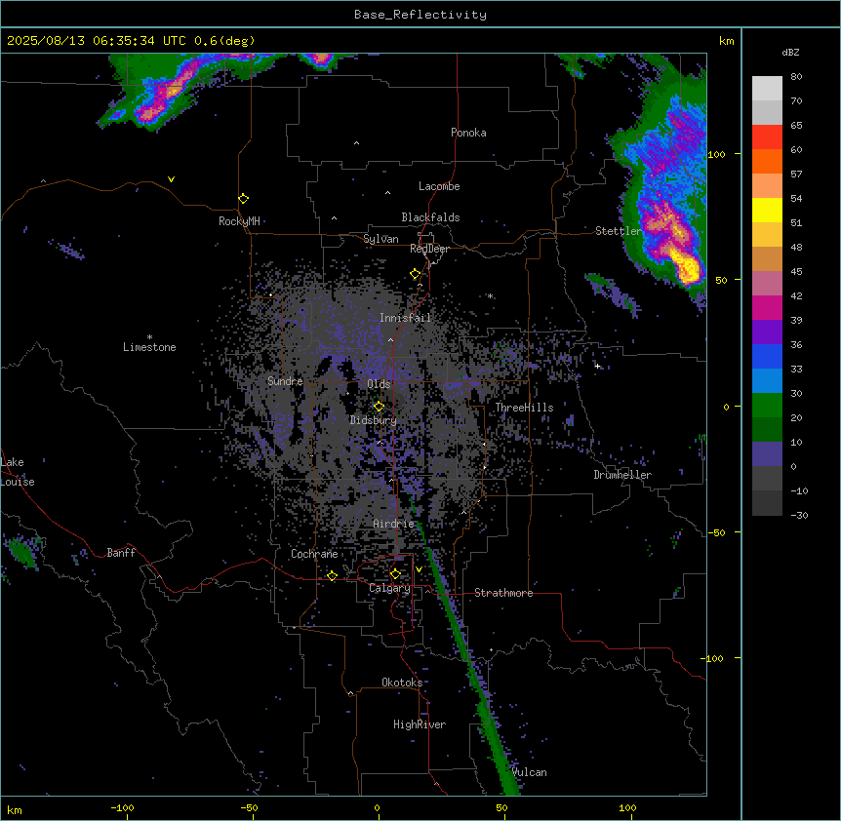Click the white caret marker west of Ponoka

[x=357, y=143]
